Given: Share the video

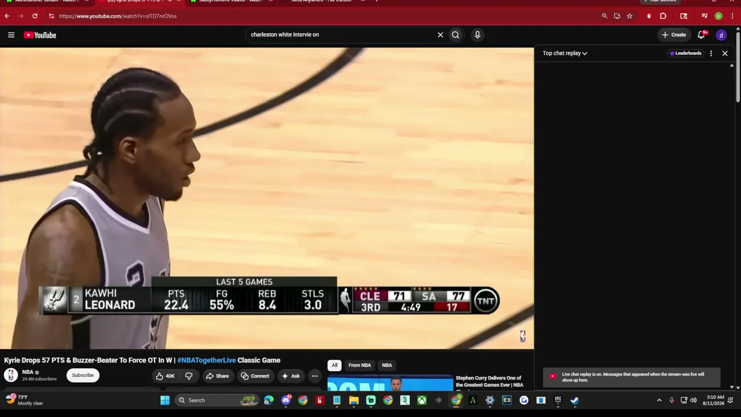Looking at the screenshot, I should 218,376.
